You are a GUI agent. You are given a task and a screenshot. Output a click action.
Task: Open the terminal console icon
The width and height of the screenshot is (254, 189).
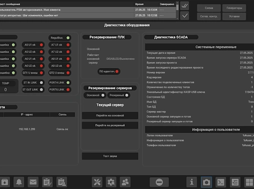[221, 182]
